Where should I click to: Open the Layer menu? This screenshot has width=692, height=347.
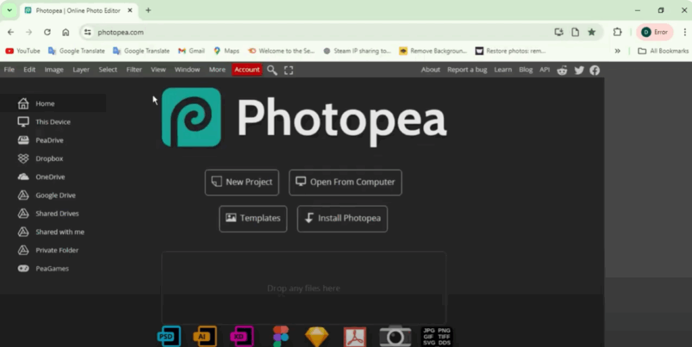(81, 70)
